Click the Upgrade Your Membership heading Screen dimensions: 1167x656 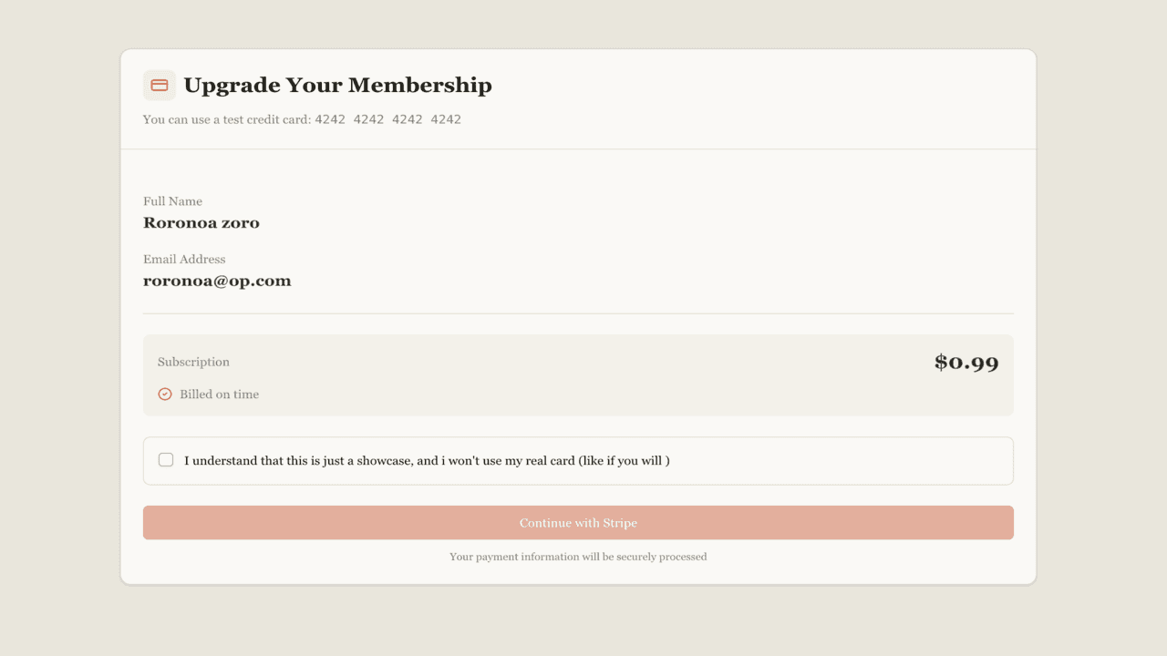337,86
